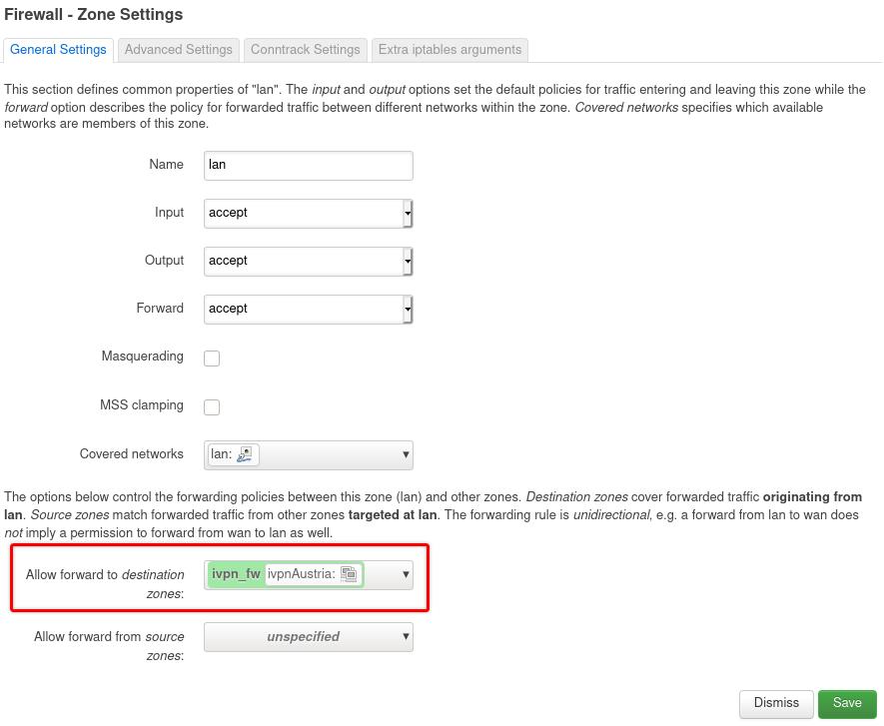Open the Input policy dropdown

309,213
